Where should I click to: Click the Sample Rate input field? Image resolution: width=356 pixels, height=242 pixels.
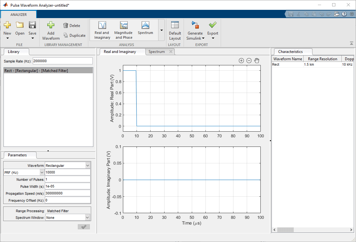point(67,61)
